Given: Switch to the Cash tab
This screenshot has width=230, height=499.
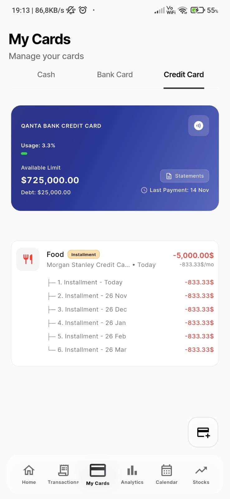Looking at the screenshot, I should click(46, 75).
